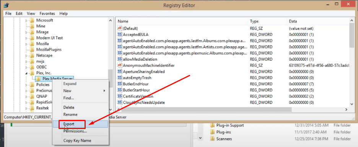Open the Edit menu

[19, 13]
